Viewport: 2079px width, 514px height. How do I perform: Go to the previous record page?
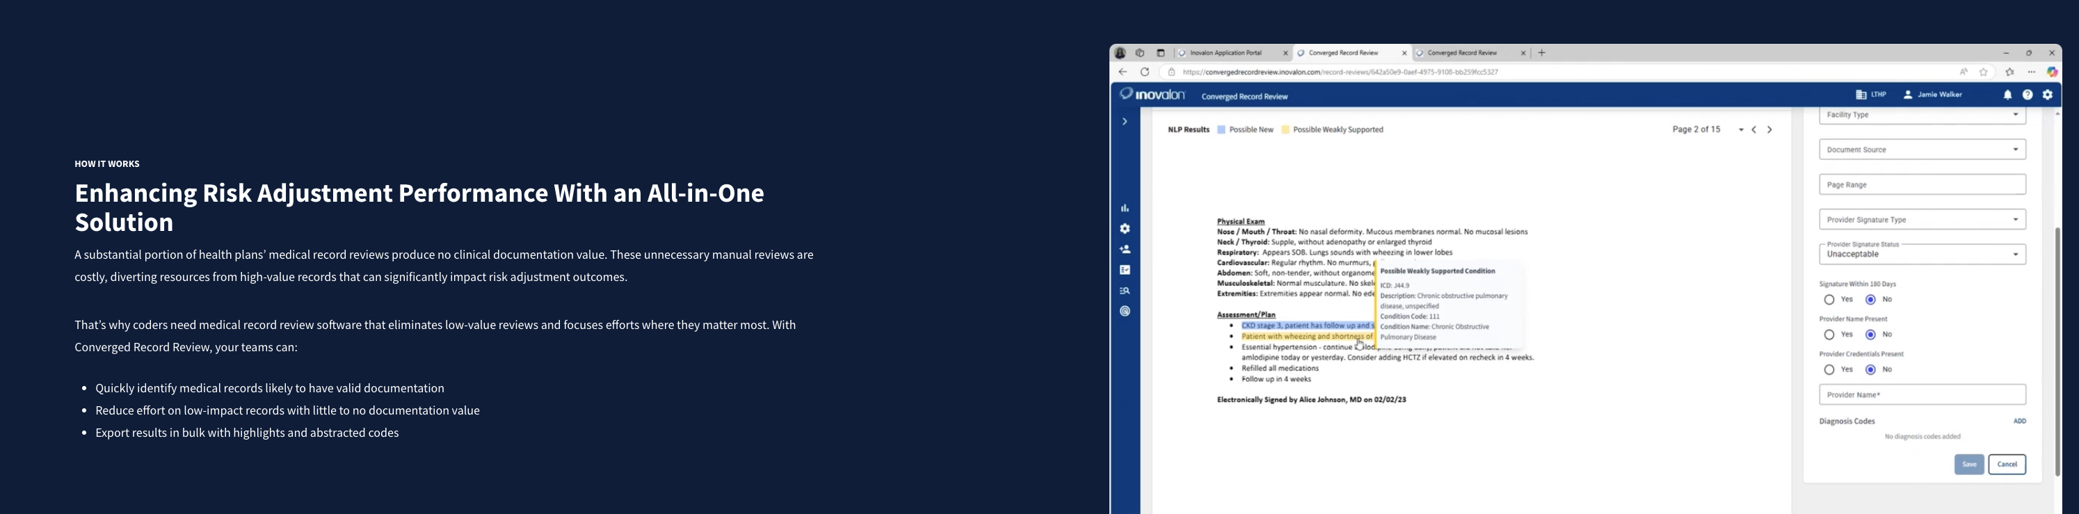(x=1753, y=130)
